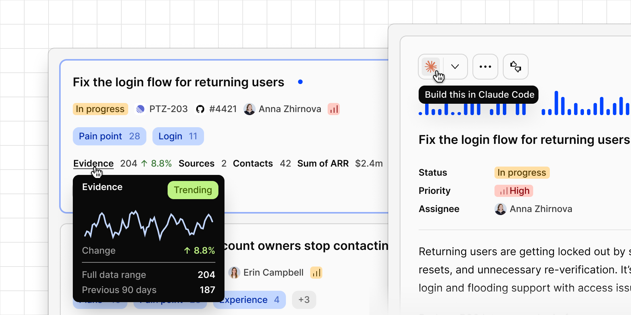The image size is (631, 315).
Task: Click the +3 more tags chip
Action: point(304,300)
